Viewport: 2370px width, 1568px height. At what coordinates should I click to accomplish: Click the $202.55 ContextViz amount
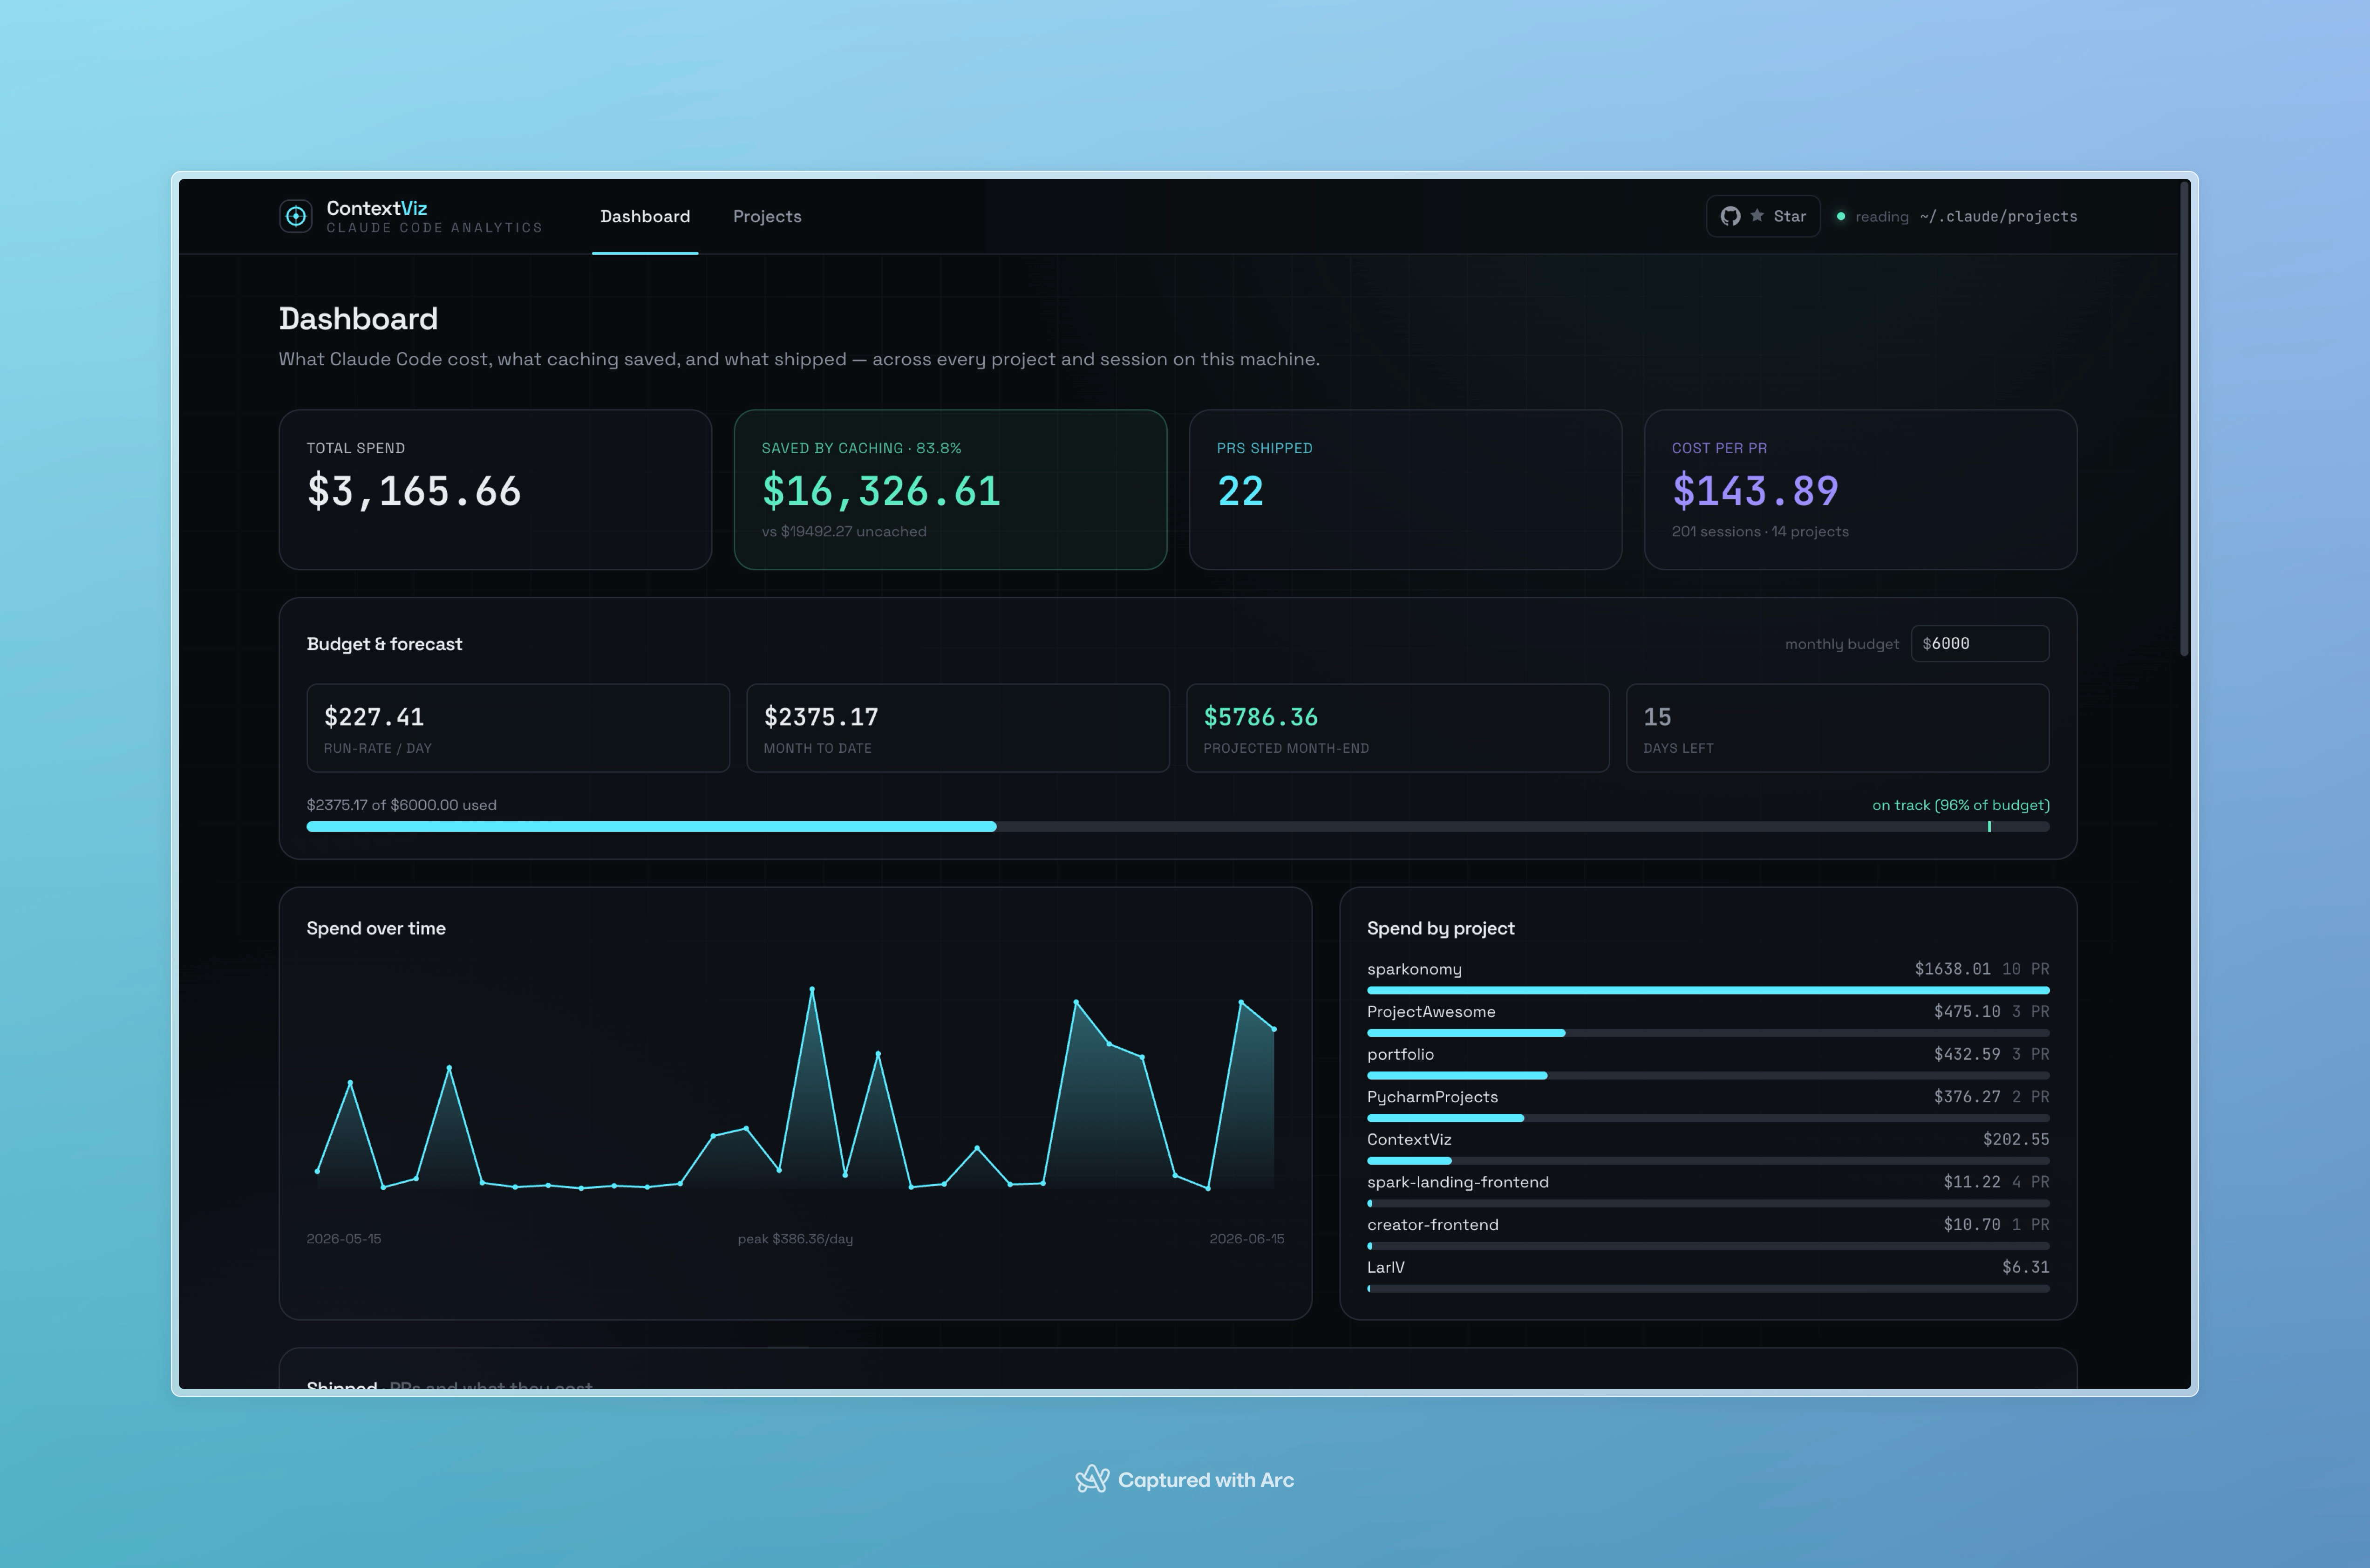tap(2016, 1139)
